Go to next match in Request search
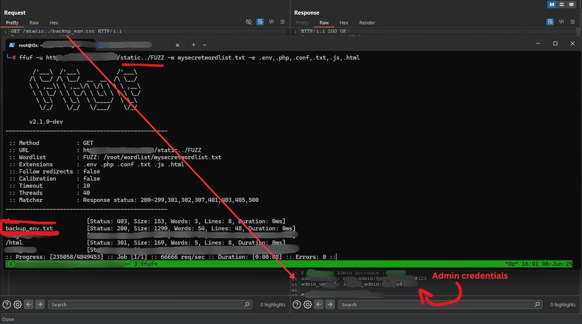The image size is (582, 324). (40, 304)
